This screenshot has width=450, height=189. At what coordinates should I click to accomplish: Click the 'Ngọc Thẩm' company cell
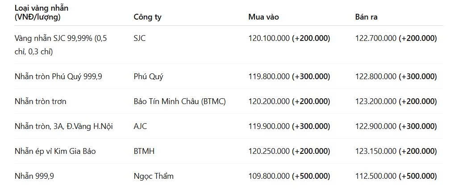click(x=154, y=176)
